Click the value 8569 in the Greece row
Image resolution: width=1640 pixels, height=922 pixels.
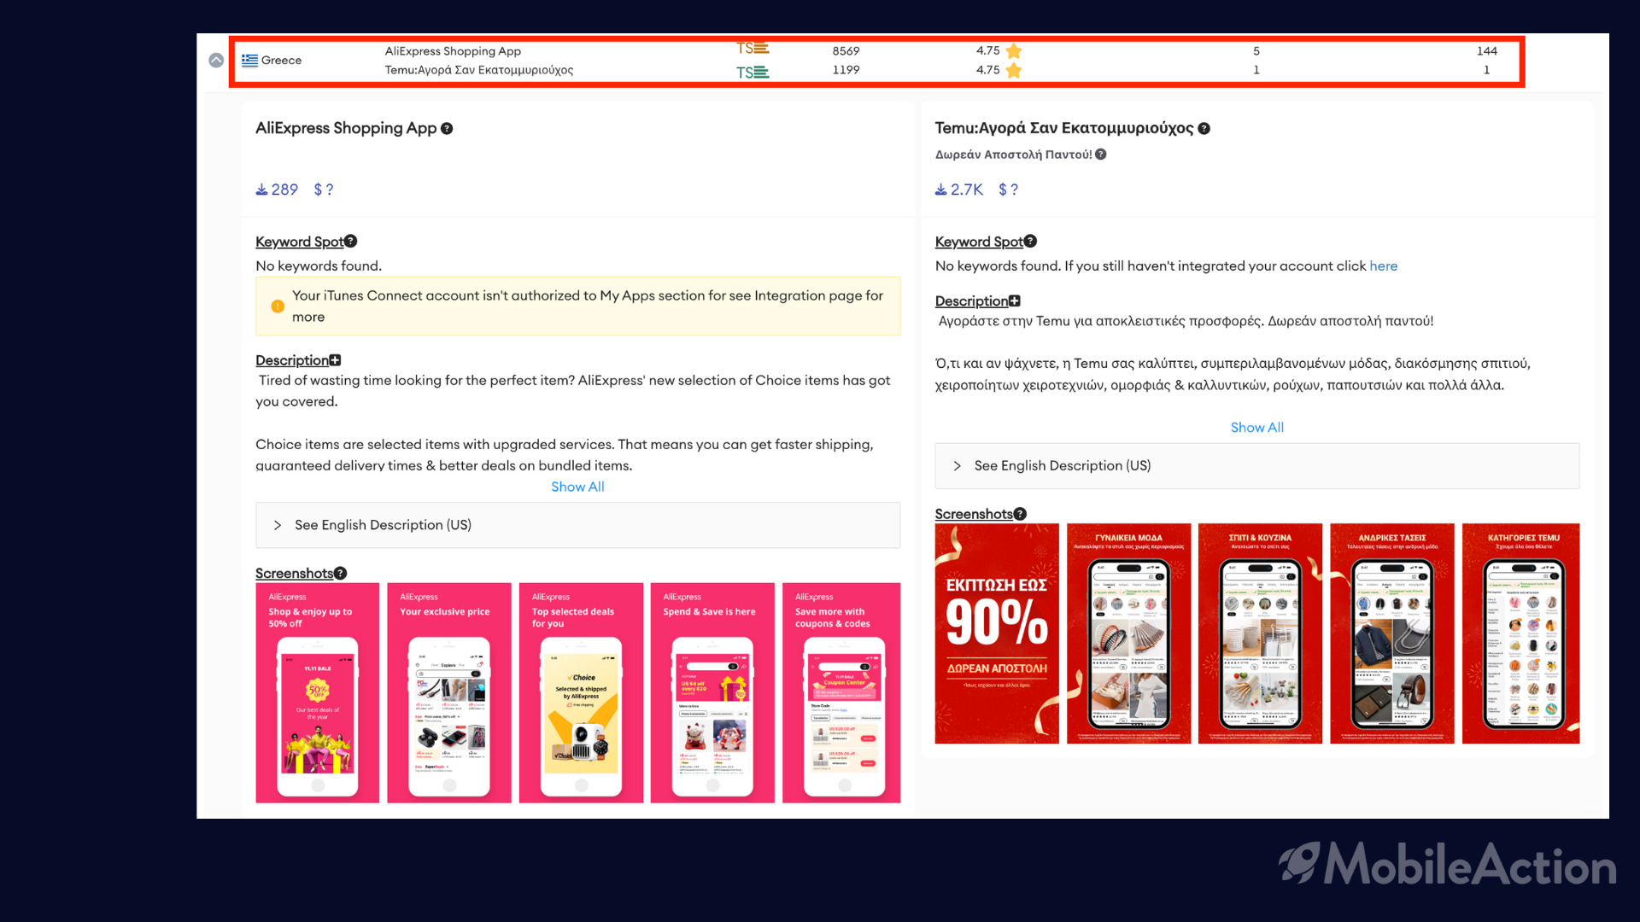[x=846, y=51]
